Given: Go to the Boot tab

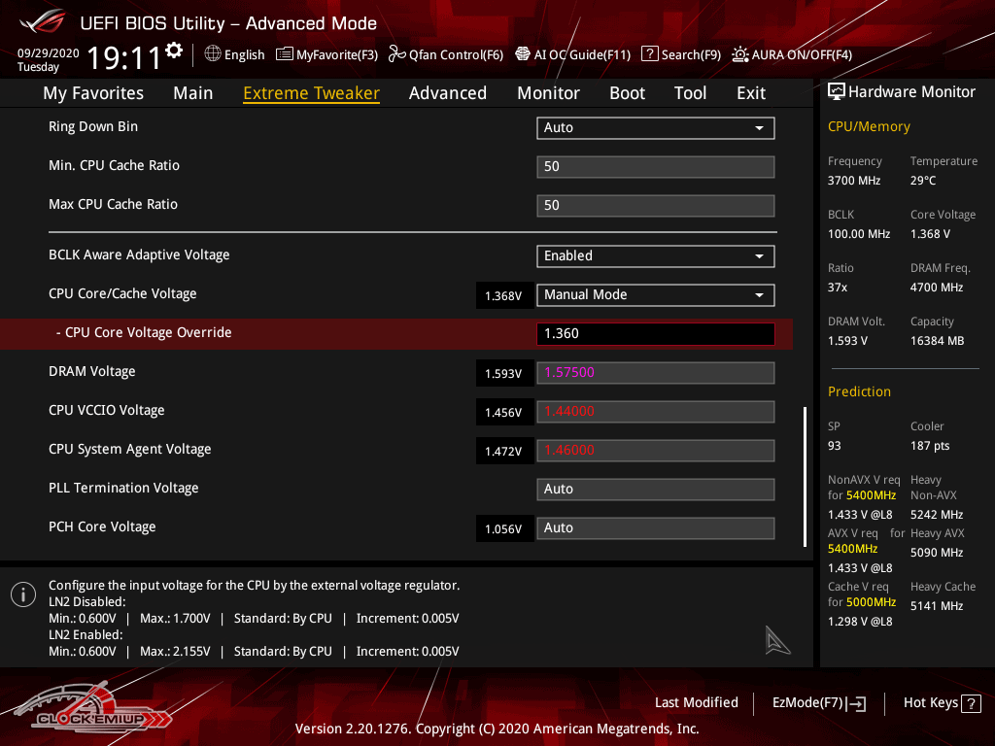Looking at the screenshot, I should point(627,93).
